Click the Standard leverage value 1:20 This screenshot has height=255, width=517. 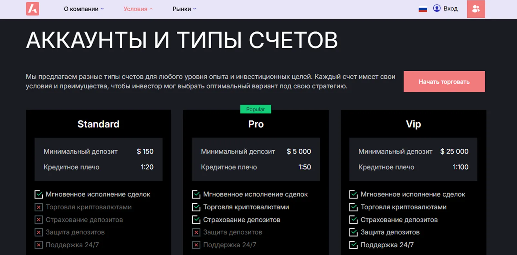[x=147, y=167]
